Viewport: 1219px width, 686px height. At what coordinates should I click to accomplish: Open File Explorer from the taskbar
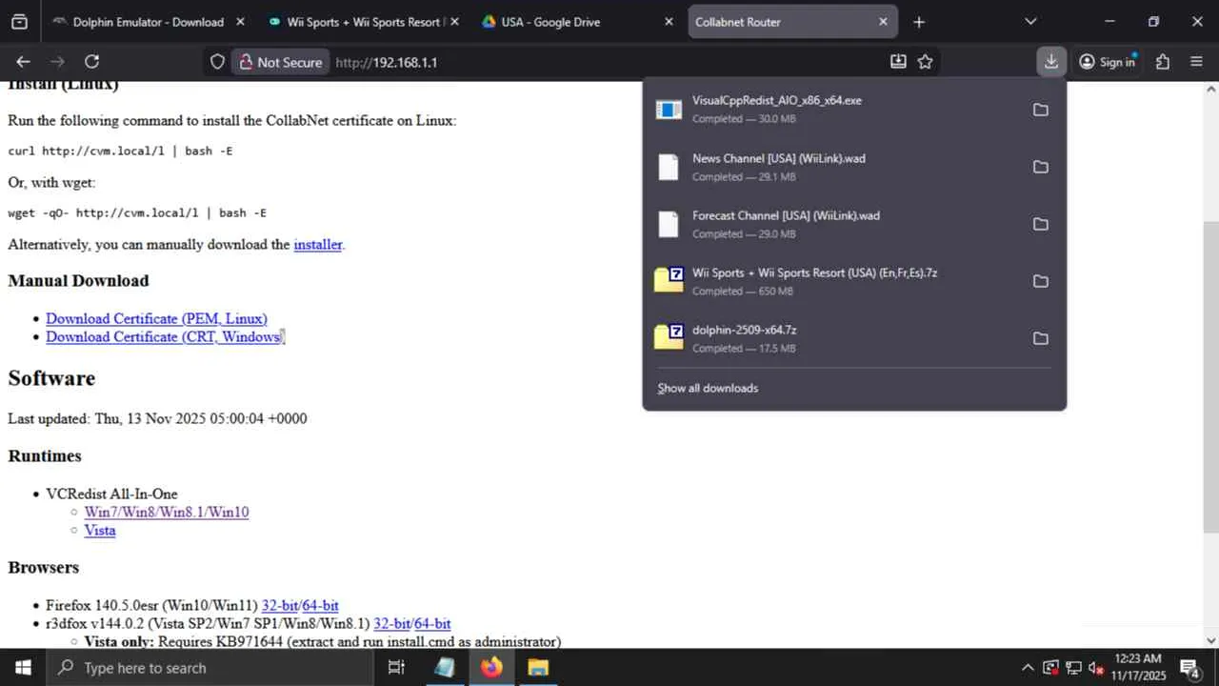click(538, 668)
